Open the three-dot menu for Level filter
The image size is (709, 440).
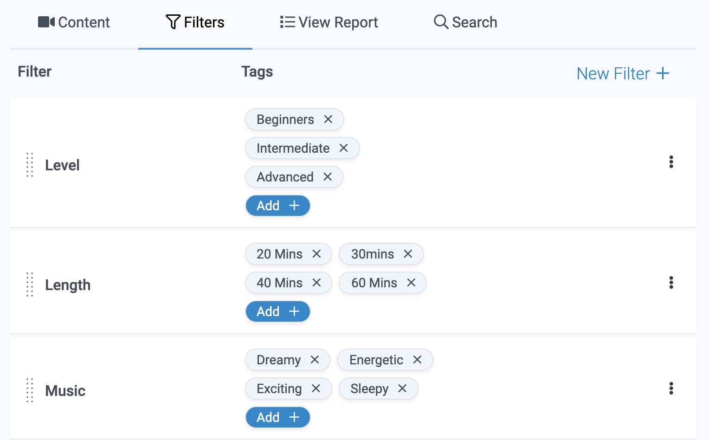click(671, 162)
